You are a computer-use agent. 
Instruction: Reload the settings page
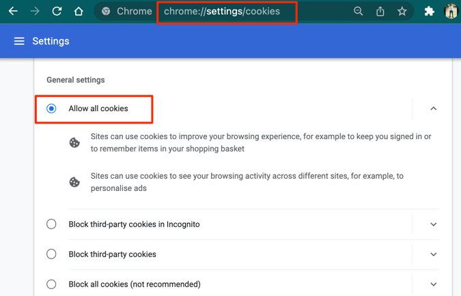[57, 11]
